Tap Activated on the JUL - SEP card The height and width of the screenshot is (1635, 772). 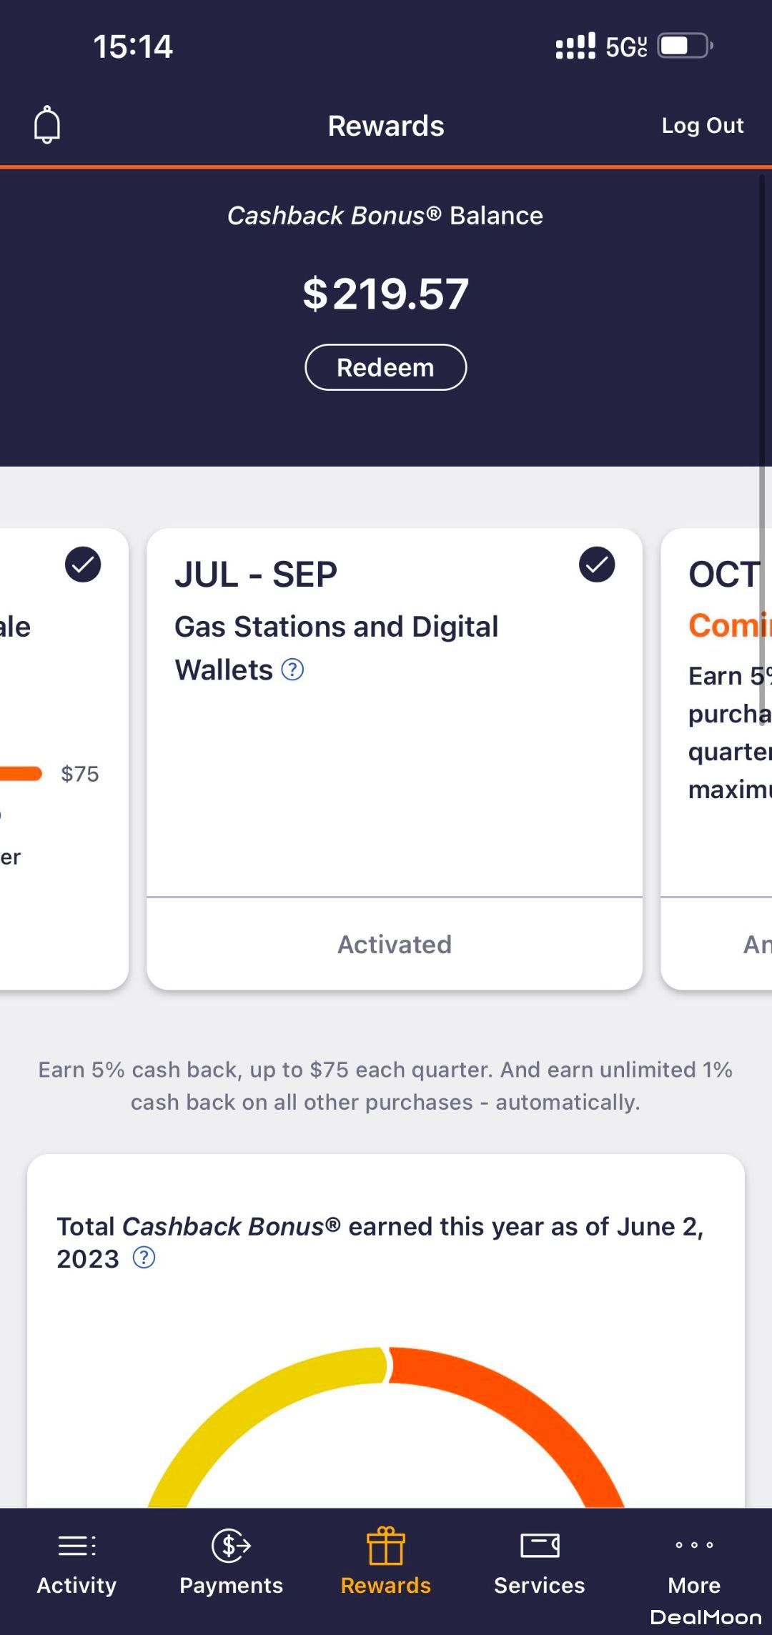(395, 944)
